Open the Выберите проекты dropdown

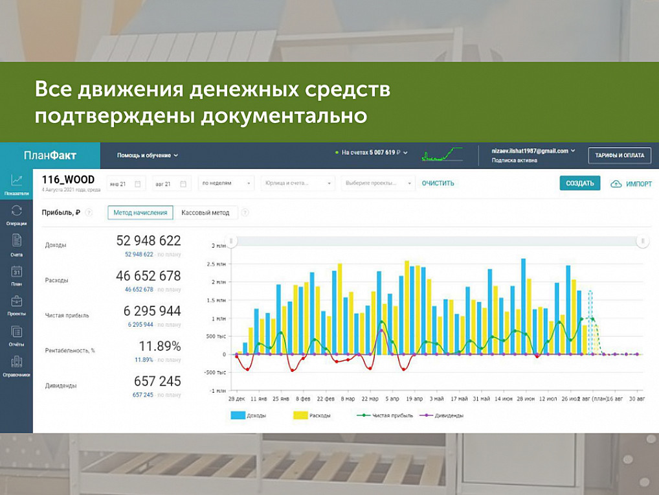click(x=378, y=183)
